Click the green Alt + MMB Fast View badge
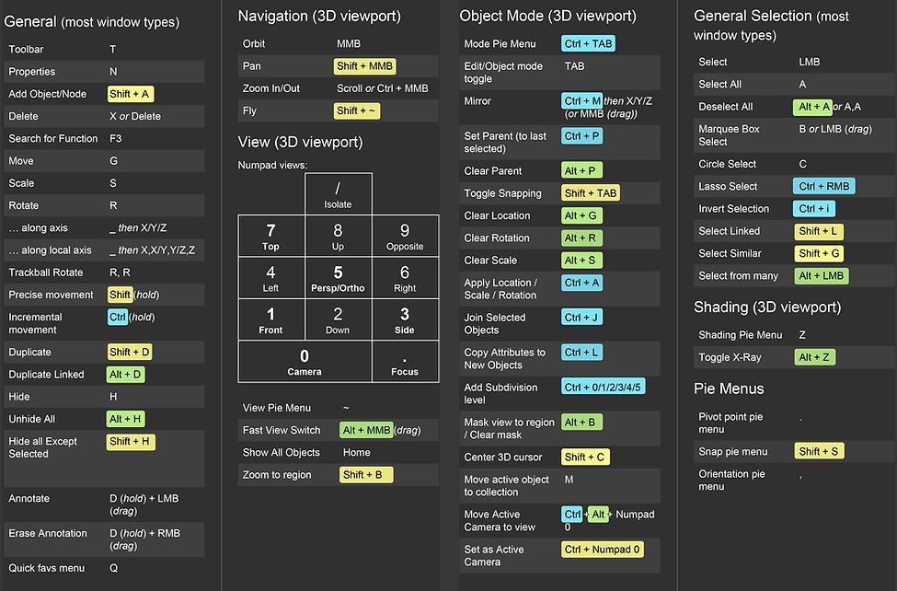 point(365,430)
